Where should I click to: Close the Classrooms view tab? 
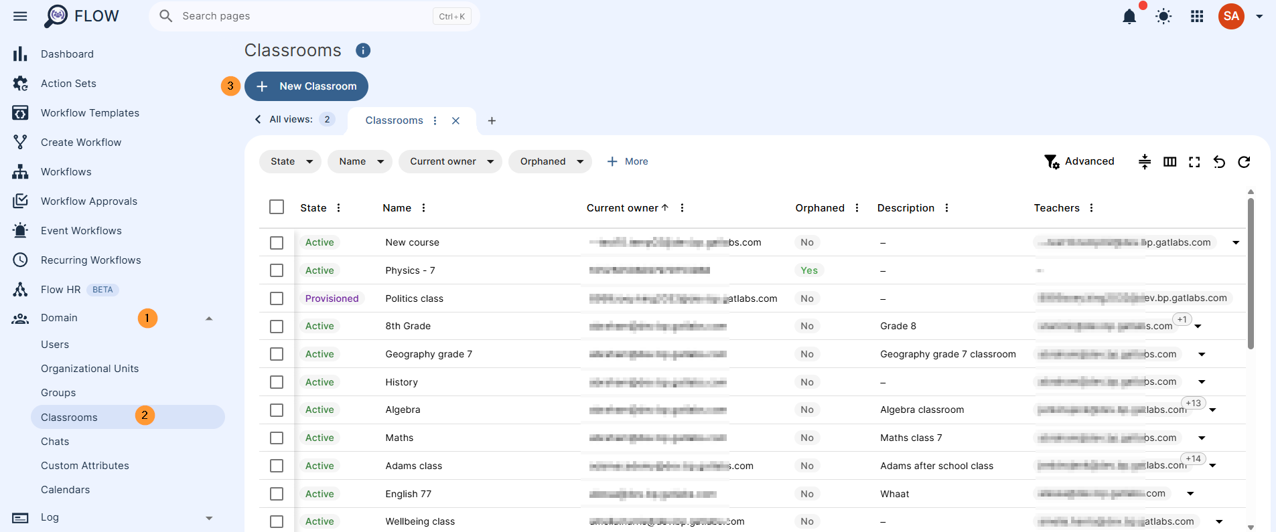coord(455,120)
